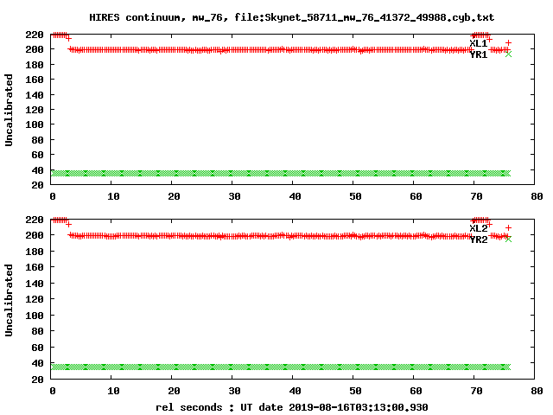
Task: Select the YR1 legend label
Action: [x=478, y=54]
